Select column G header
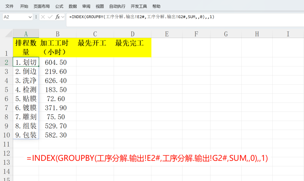This screenshot has height=181, width=304. tap(226, 34)
